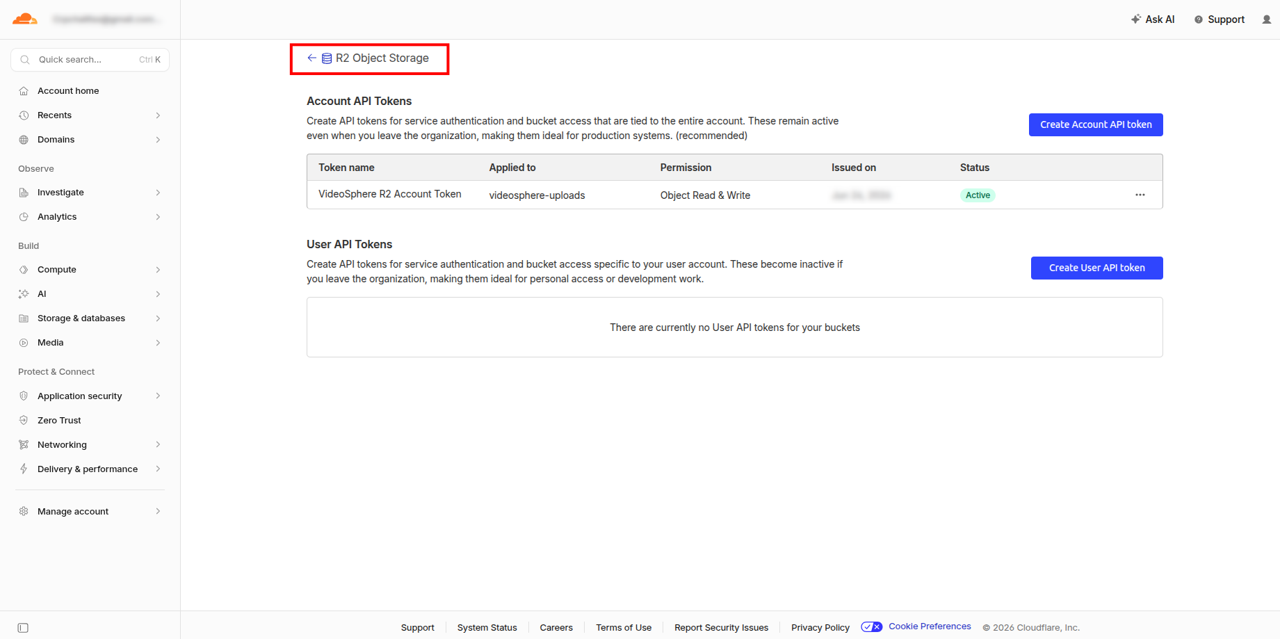Image resolution: width=1280 pixels, height=639 pixels.
Task: Click the Analytics pie icon
Action: point(24,217)
